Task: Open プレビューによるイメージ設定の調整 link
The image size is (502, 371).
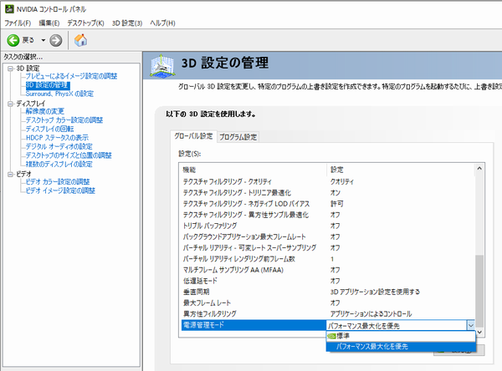Action: pyautogui.click(x=71, y=76)
